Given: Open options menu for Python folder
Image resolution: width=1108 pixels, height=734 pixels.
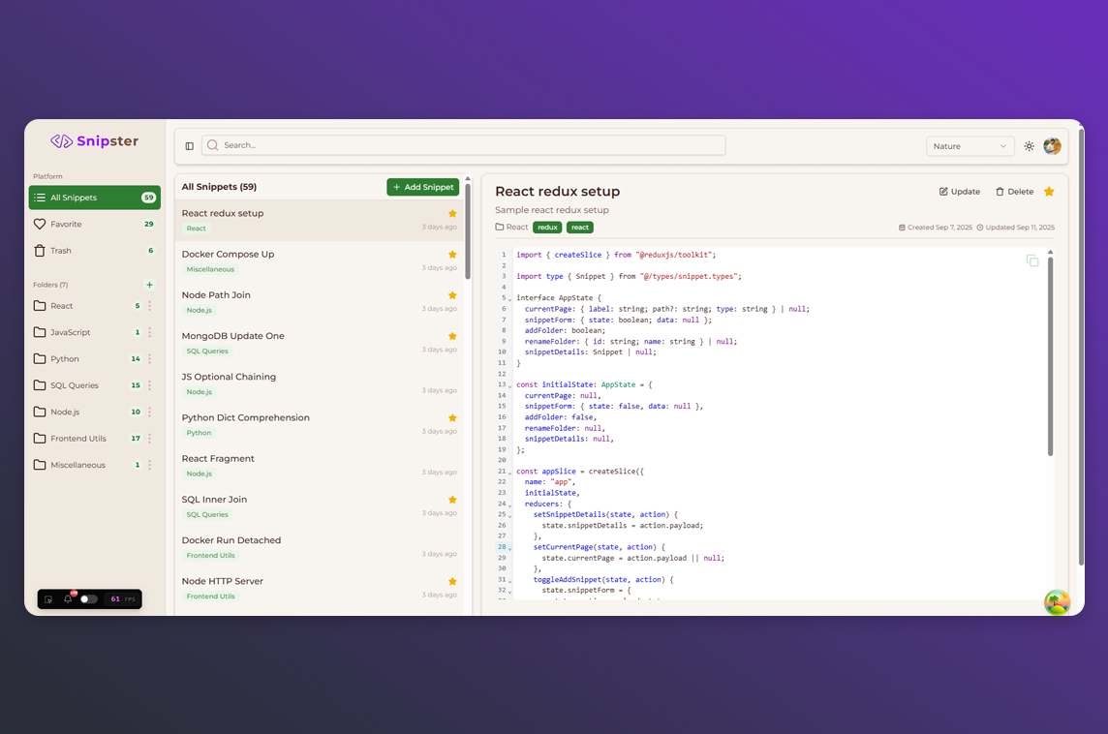Looking at the screenshot, I should (149, 359).
